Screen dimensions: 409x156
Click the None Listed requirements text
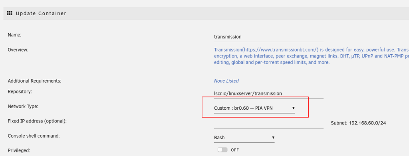[226, 81]
